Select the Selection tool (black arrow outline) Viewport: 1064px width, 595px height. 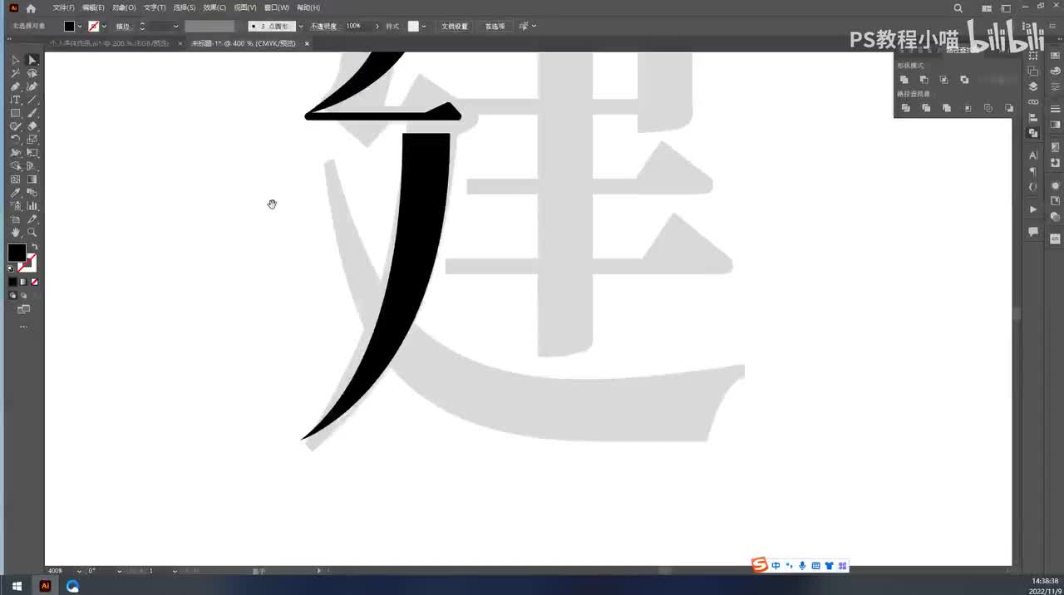[x=15, y=60]
